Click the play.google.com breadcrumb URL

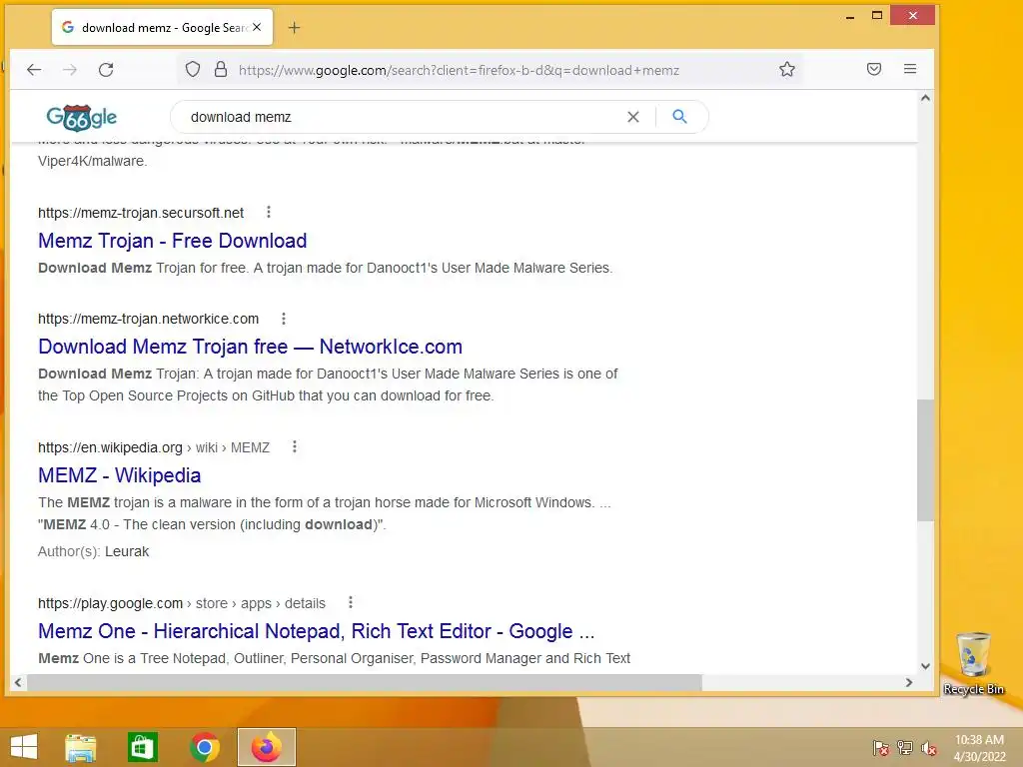(182, 603)
